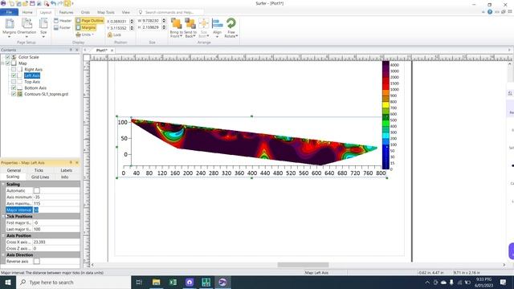514x289 pixels.
Task: Switch to the View ribbon tab
Action: (126, 12)
